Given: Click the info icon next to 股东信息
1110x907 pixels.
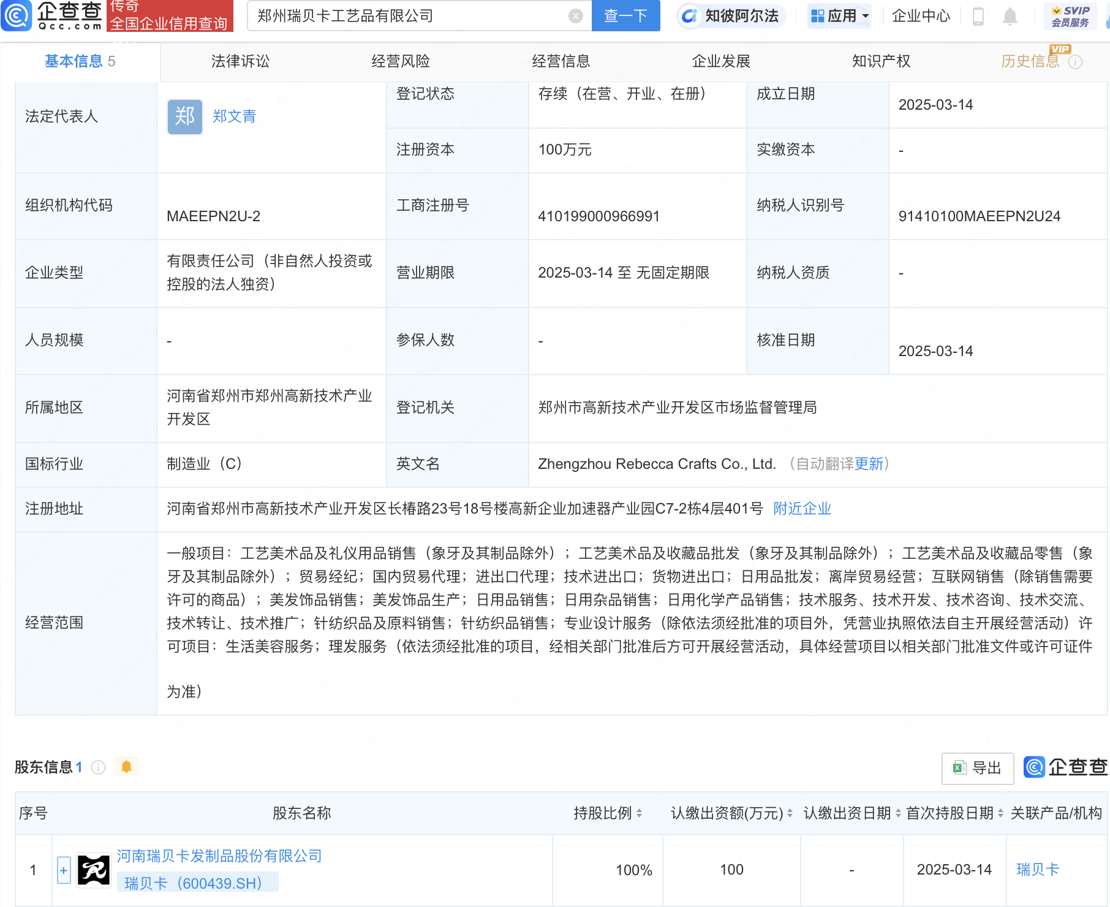Looking at the screenshot, I should tap(98, 767).
